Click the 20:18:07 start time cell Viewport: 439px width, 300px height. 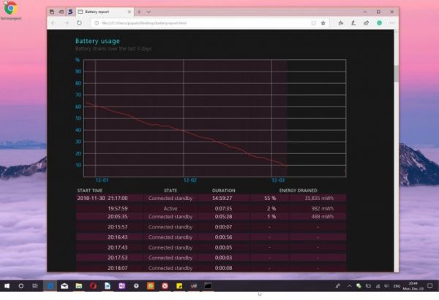point(118,268)
